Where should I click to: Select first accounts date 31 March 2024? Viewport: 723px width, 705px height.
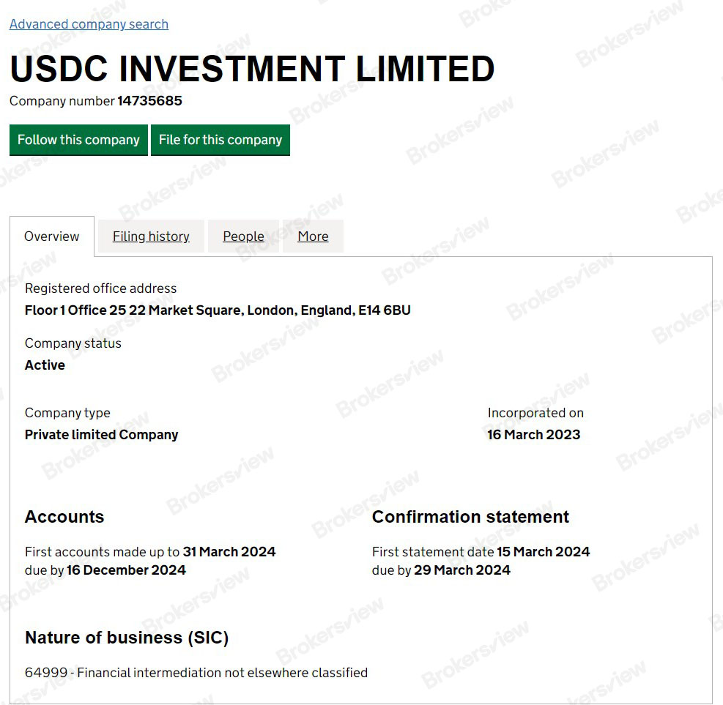click(229, 551)
